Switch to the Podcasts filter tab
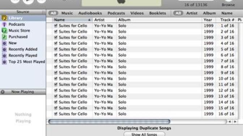The image size is (243, 136). coord(116,13)
